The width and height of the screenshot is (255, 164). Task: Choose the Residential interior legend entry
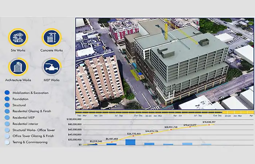[x=25, y=124]
